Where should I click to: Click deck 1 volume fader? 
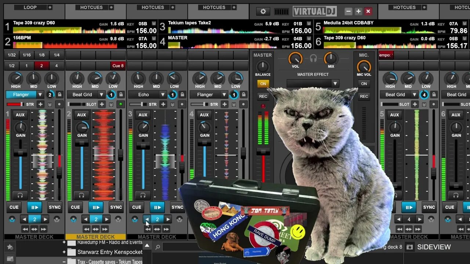(21, 153)
